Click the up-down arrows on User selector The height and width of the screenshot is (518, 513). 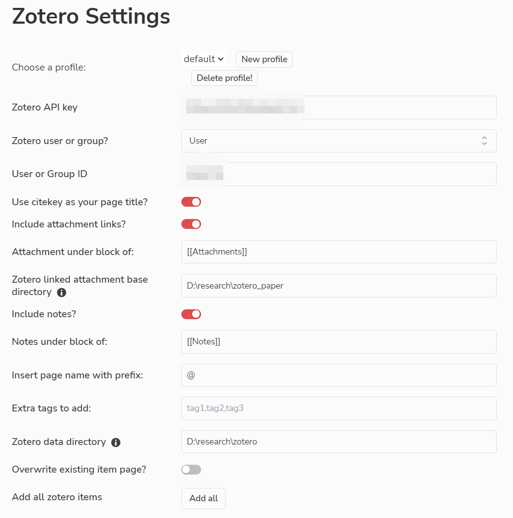[484, 141]
